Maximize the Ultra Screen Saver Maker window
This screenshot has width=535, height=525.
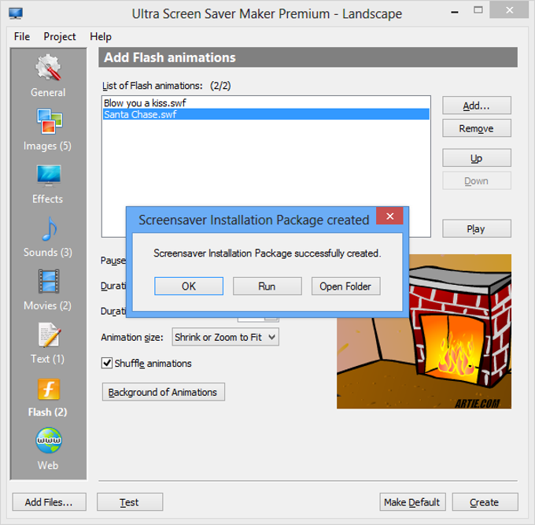pyautogui.click(x=478, y=10)
